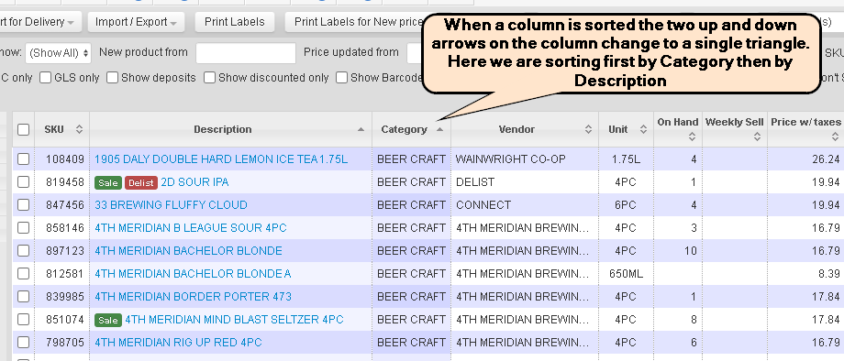Select 6PC unit cell
The height and width of the screenshot is (361, 844).
coord(626,204)
